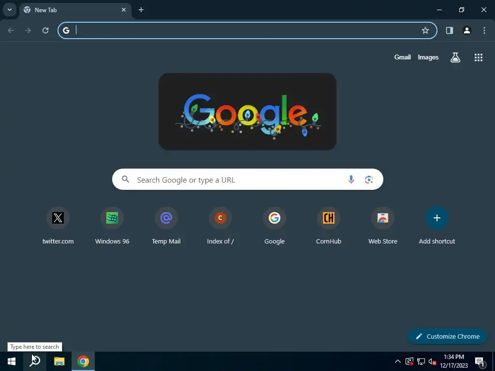Reload the current page
This screenshot has height=371, width=495.
pyautogui.click(x=45, y=30)
